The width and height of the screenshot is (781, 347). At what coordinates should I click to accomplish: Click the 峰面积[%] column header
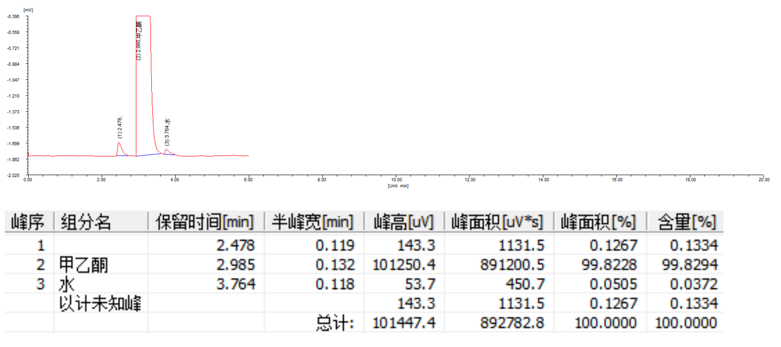point(599,221)
